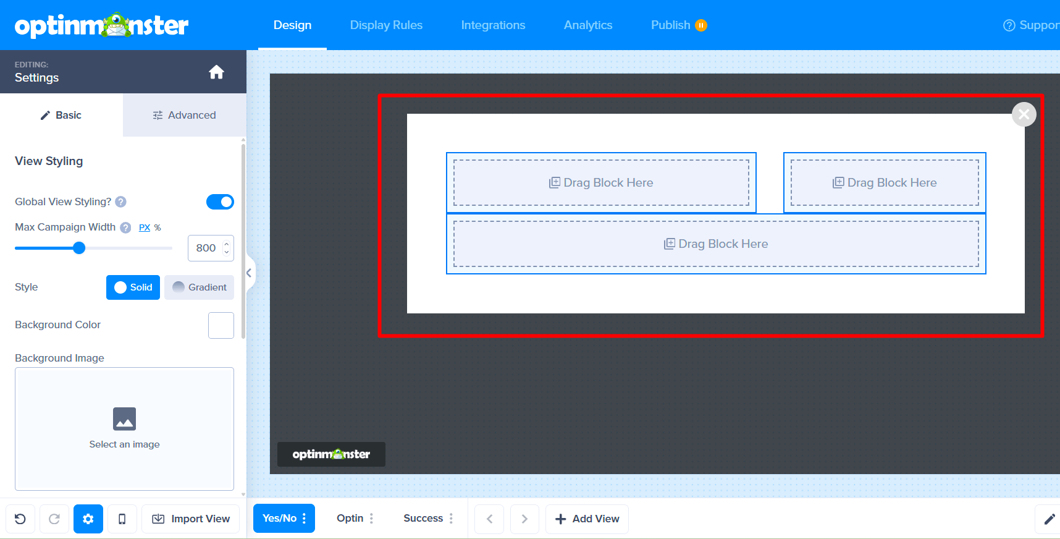The width and height of the screenshot is (1060, 539).
Task: Click the redo icon in bottom toolbar
Action: [x=54, y=519]
